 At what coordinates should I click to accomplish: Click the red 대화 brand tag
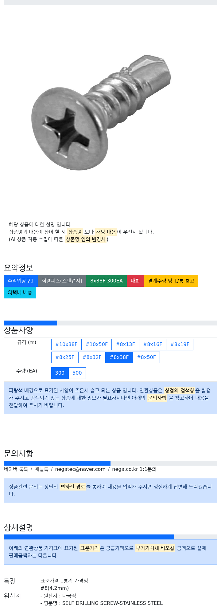click(135, 281)
